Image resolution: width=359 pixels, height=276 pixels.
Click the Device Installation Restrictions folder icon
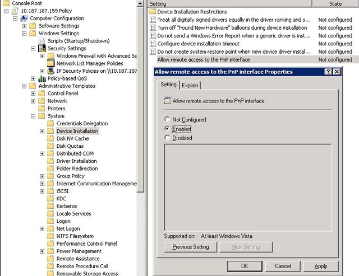tap(153, 11)
